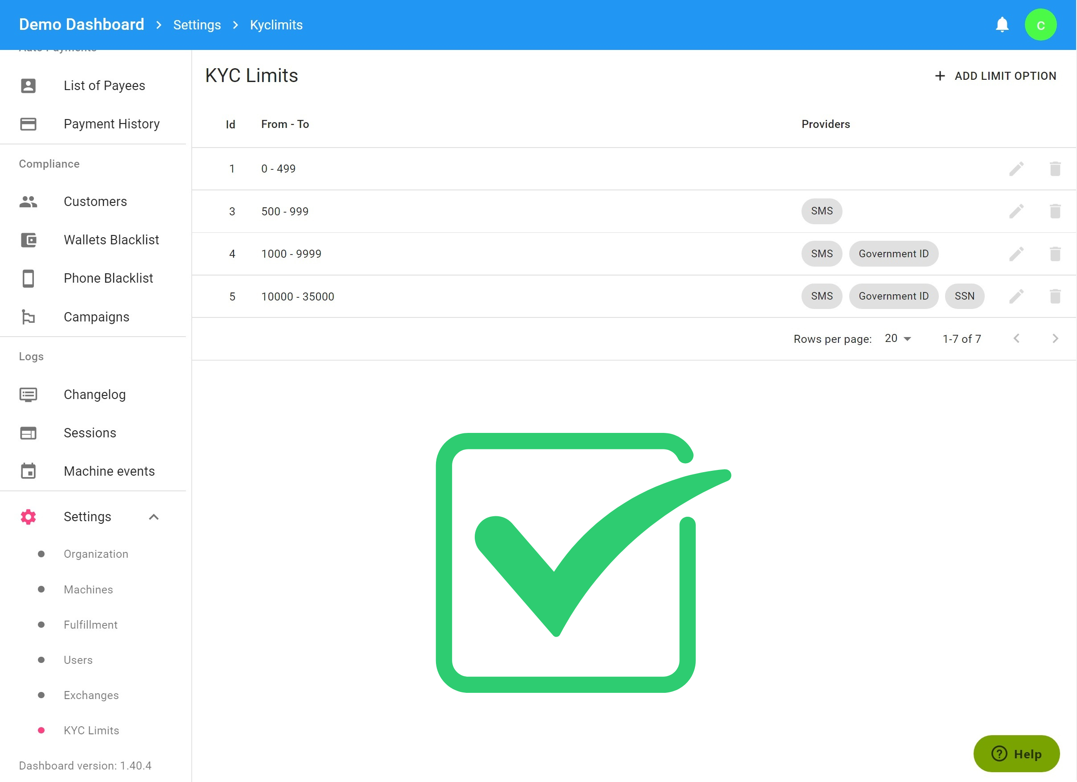Delete the 500 - 999 limit row

pos(1055,211)
